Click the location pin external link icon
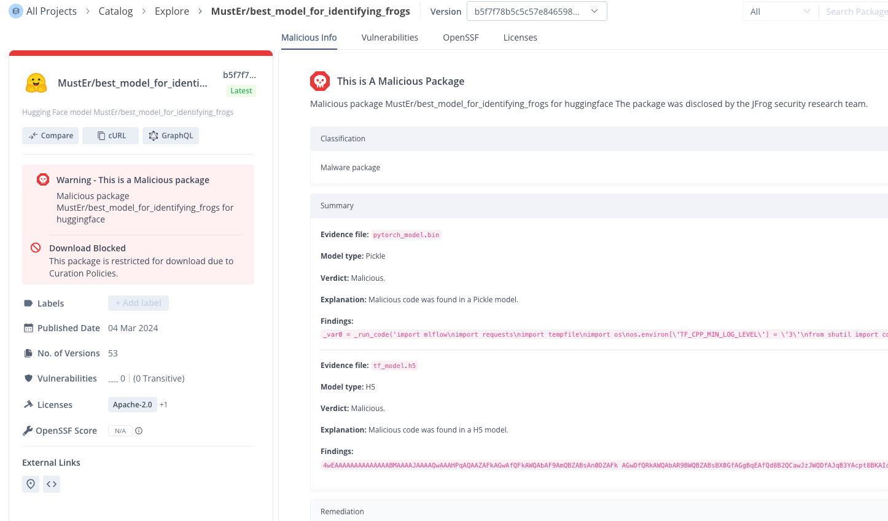888x521 pixels. [x=31, y=484]
